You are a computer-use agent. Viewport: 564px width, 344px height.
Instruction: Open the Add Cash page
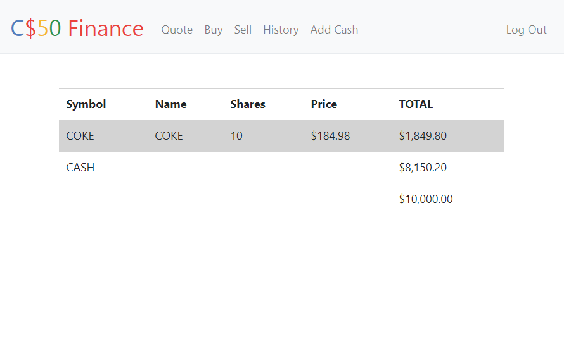334,30
